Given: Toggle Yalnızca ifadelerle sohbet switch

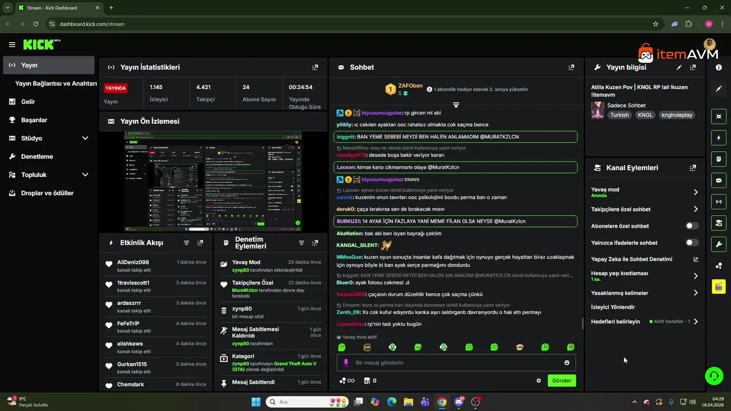Looking at the screenshot, I should tap(692, 243).
